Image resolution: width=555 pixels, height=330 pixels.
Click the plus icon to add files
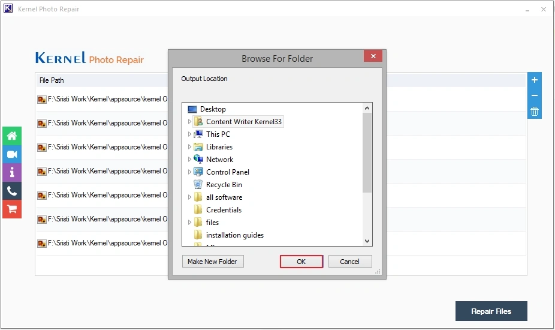click(x=535, y=80)
